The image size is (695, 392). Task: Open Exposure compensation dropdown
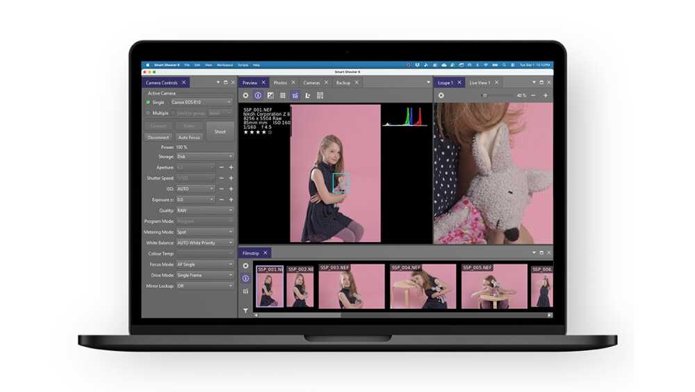(195, 200)
